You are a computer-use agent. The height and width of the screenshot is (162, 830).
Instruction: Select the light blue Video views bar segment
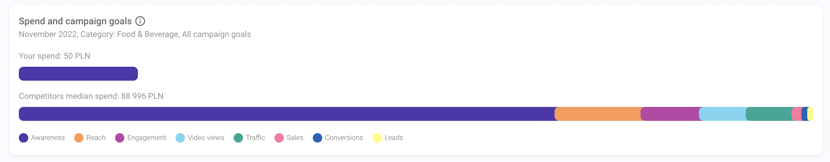(x=722, y=114)
